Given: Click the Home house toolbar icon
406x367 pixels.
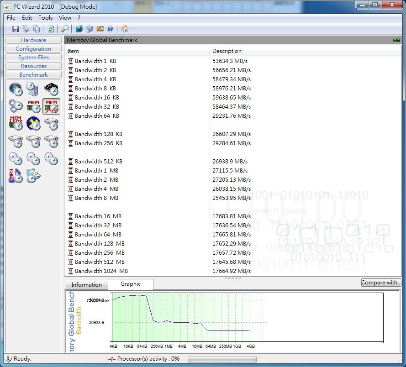Looking at the screenshot, I should point(125,29).
